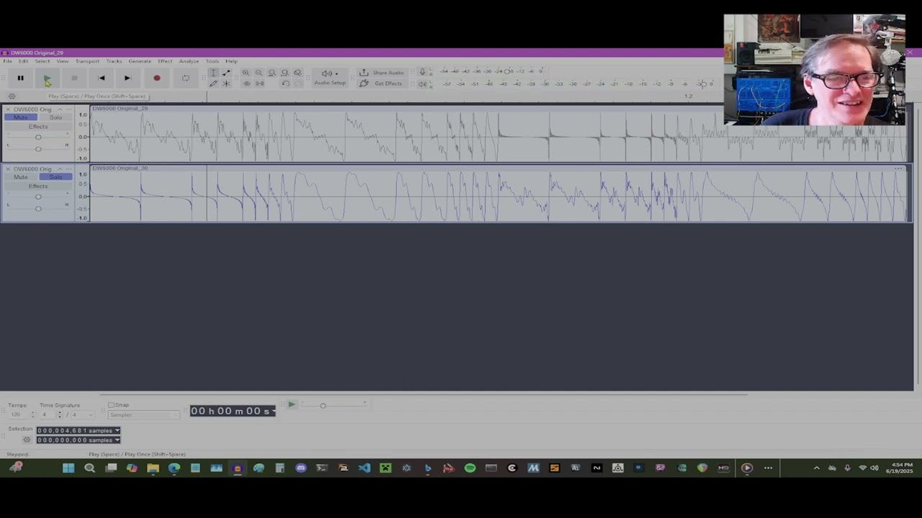922x518 pixels.
Task: Stop playback with the Stop button
Action: pos(74,78)
